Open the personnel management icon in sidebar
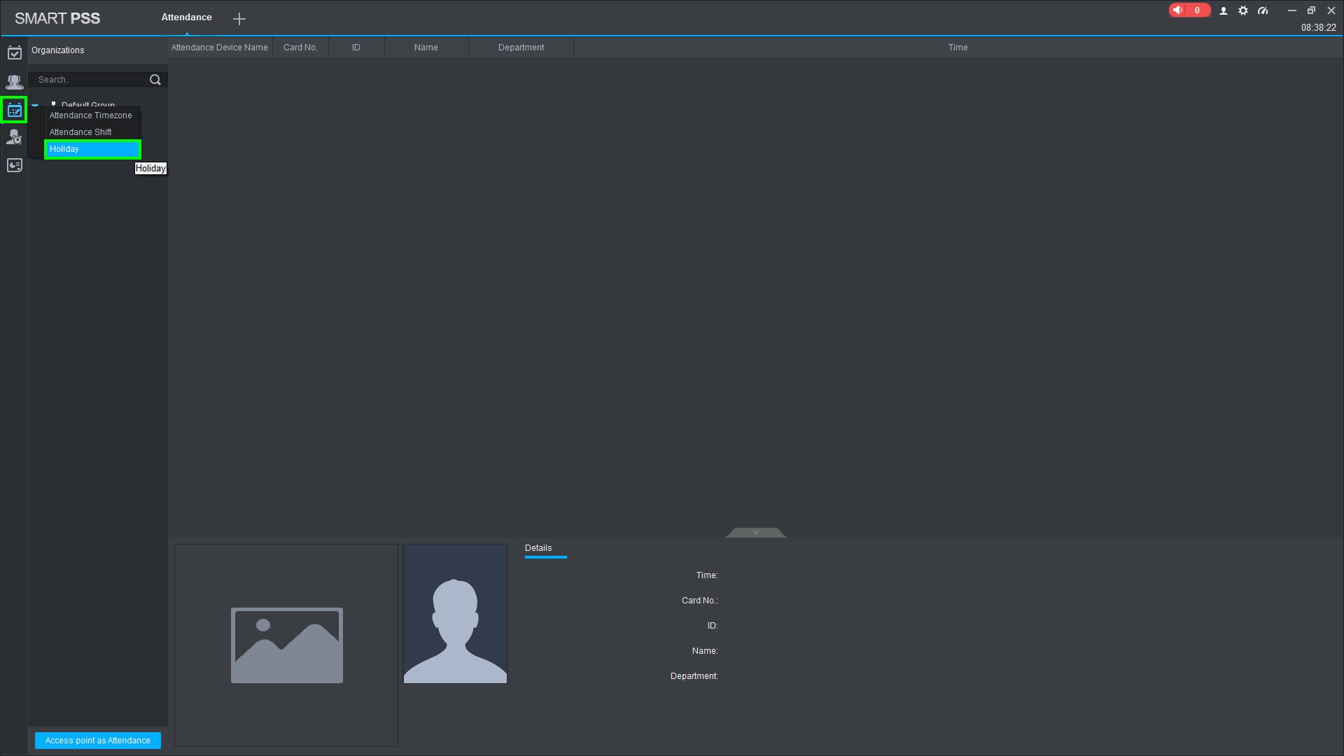This screenshot has width=1344, height=756. pos(14,82)
